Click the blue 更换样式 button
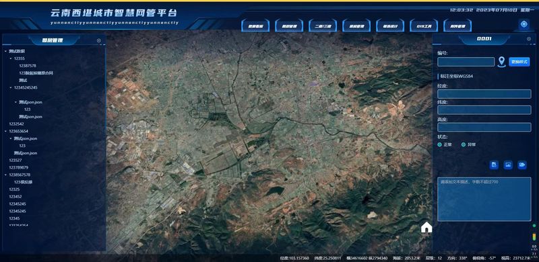Image resolution: width=539 pixels, height=262 pixels. click(519, 62)
